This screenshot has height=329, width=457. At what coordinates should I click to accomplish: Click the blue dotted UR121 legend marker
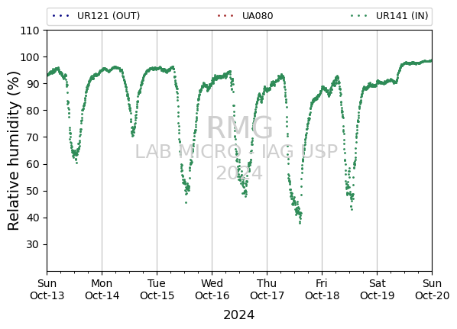pos(60,16)
